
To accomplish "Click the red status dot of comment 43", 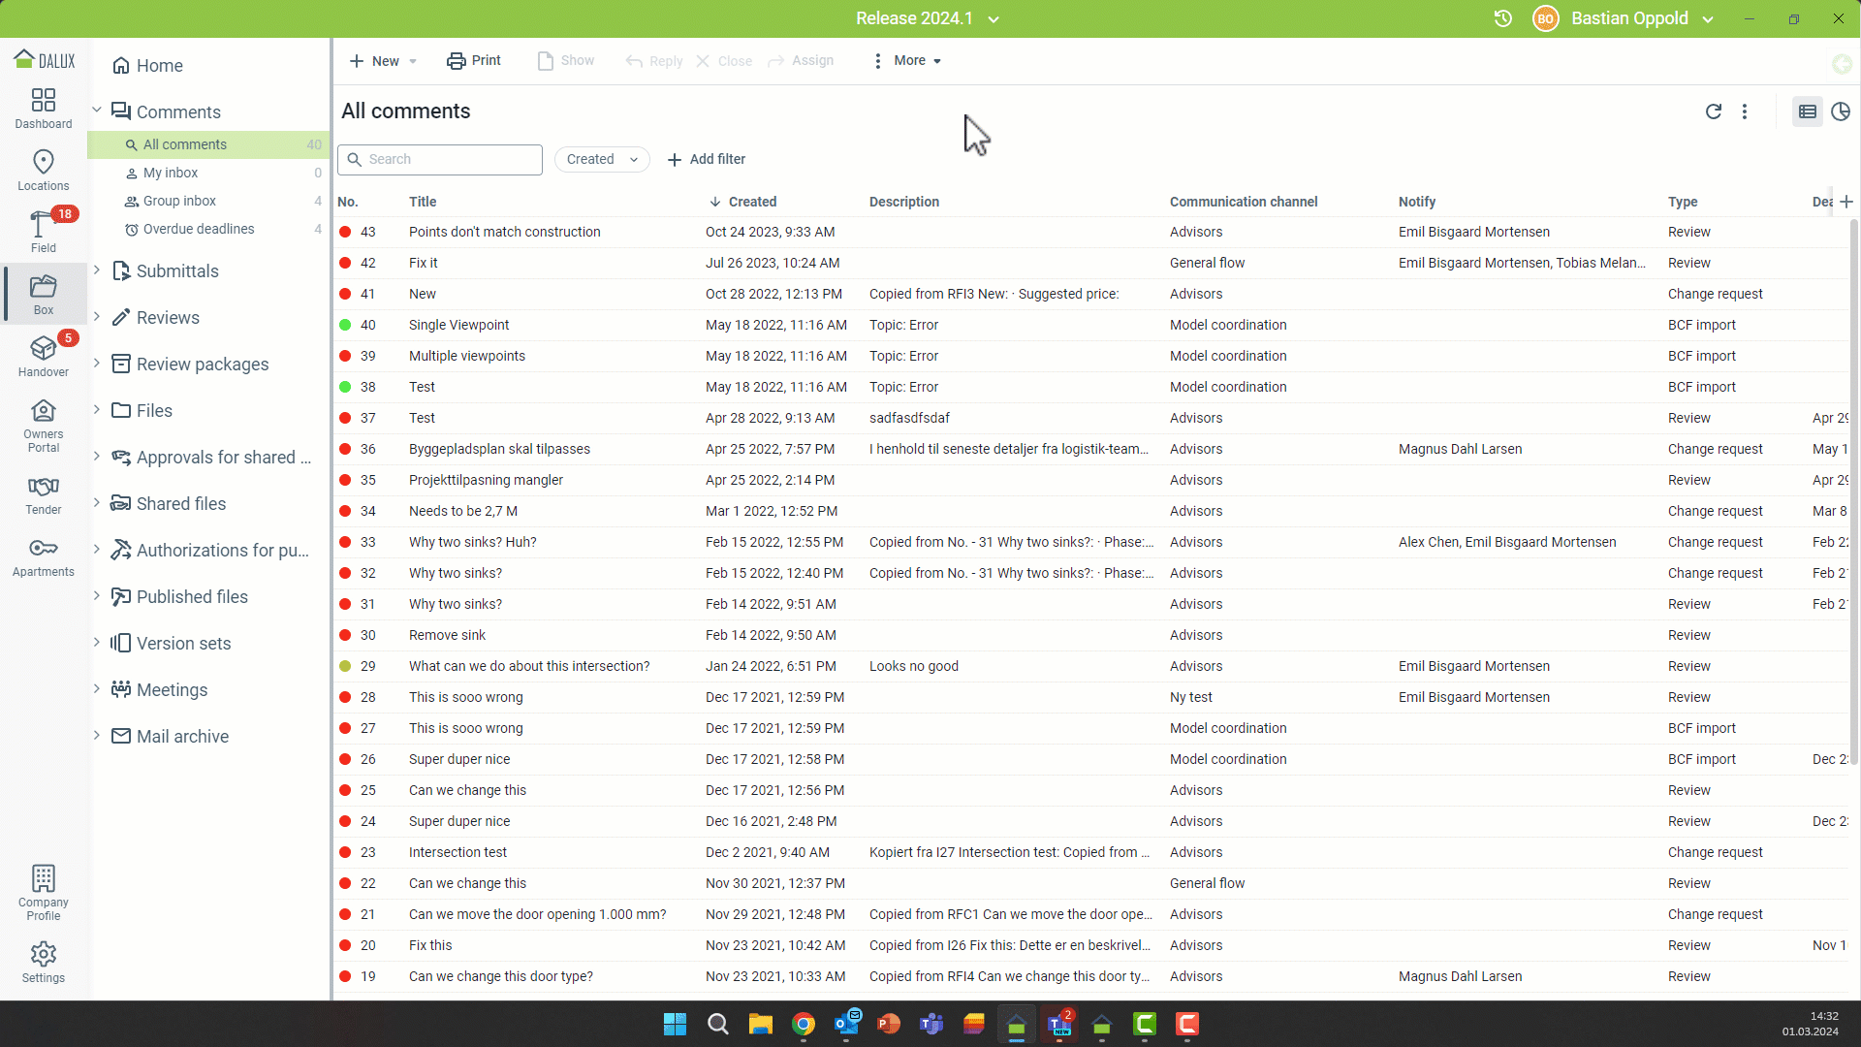I will pyautogui.click(x=345, y=232).
